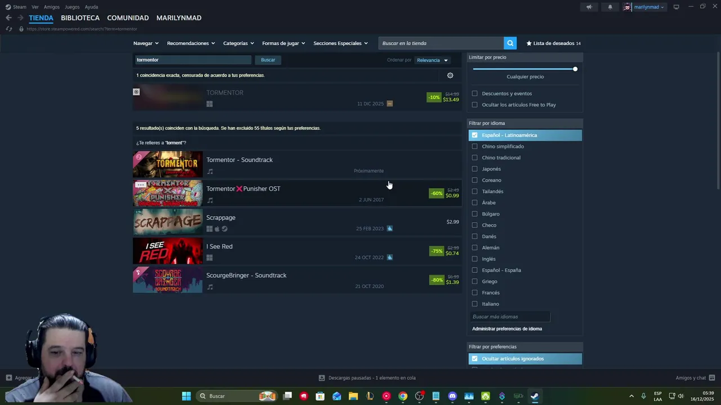Screen dimensions: 721x405
Task: Click the user avatar picture
Action: [x=627, y=7]
